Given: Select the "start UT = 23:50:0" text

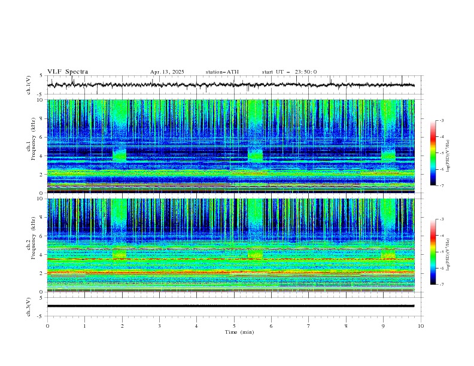Looking at the screenshot, I should (289, 72).
